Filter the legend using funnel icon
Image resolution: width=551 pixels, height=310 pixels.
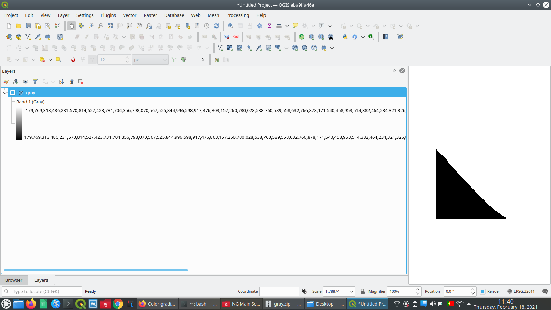pyautogui.click(x=35, y=82)
